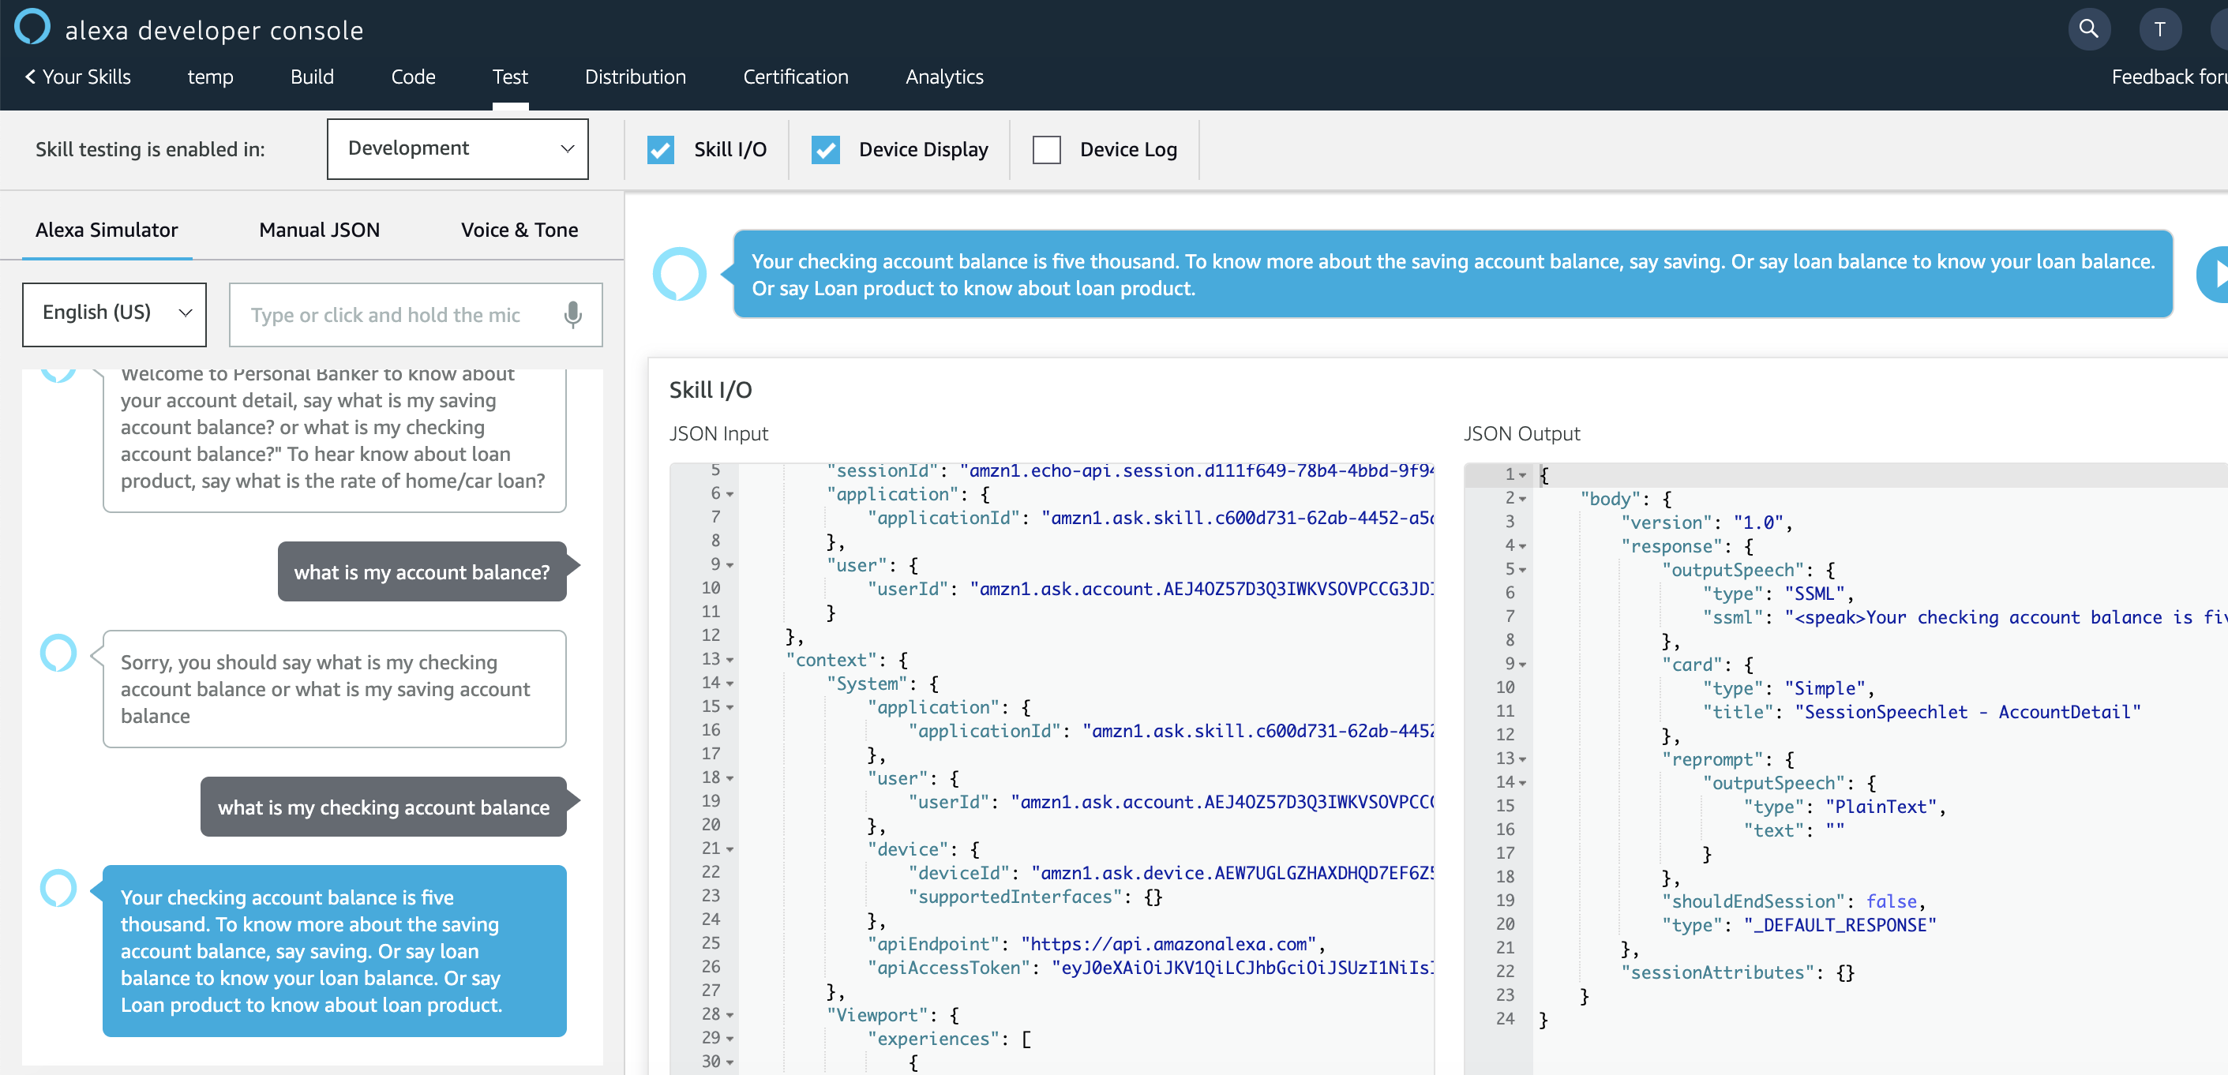Toggle the Device Display checkbox
Viewport: 2228px width, 1075px height.
826,150
